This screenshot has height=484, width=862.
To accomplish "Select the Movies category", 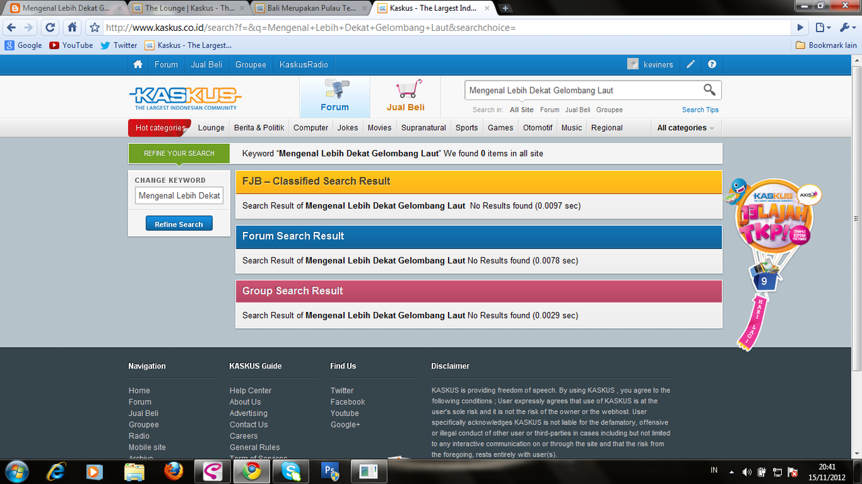I will [x=380, y=128].
